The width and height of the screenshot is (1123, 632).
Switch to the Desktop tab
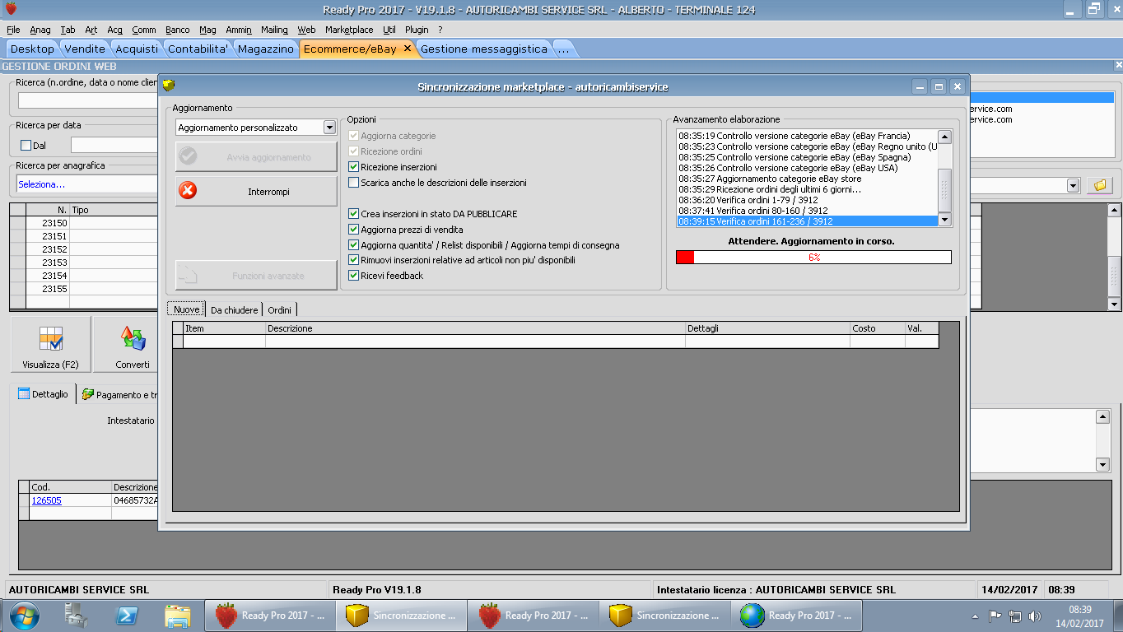coord(32,49)
